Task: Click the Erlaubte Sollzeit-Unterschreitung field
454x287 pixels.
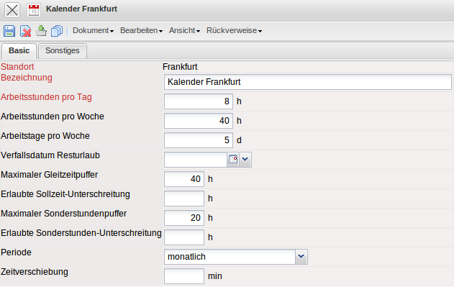Action: coord(184,199)
